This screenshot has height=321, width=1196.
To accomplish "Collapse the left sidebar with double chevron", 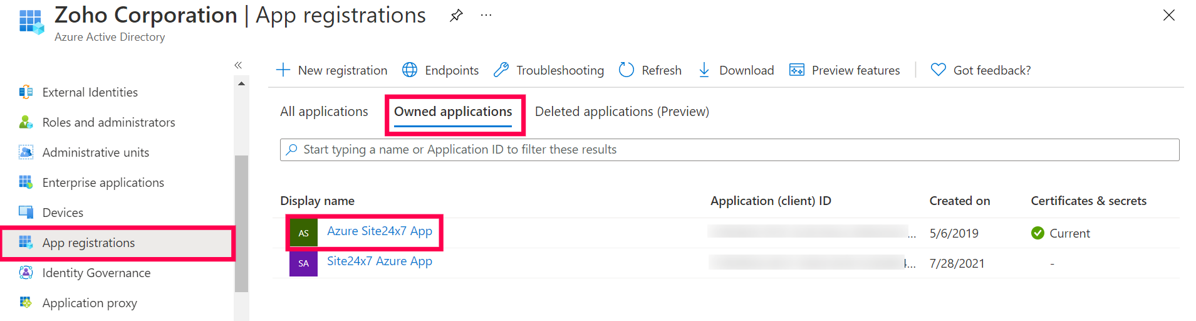I will 238,65.
